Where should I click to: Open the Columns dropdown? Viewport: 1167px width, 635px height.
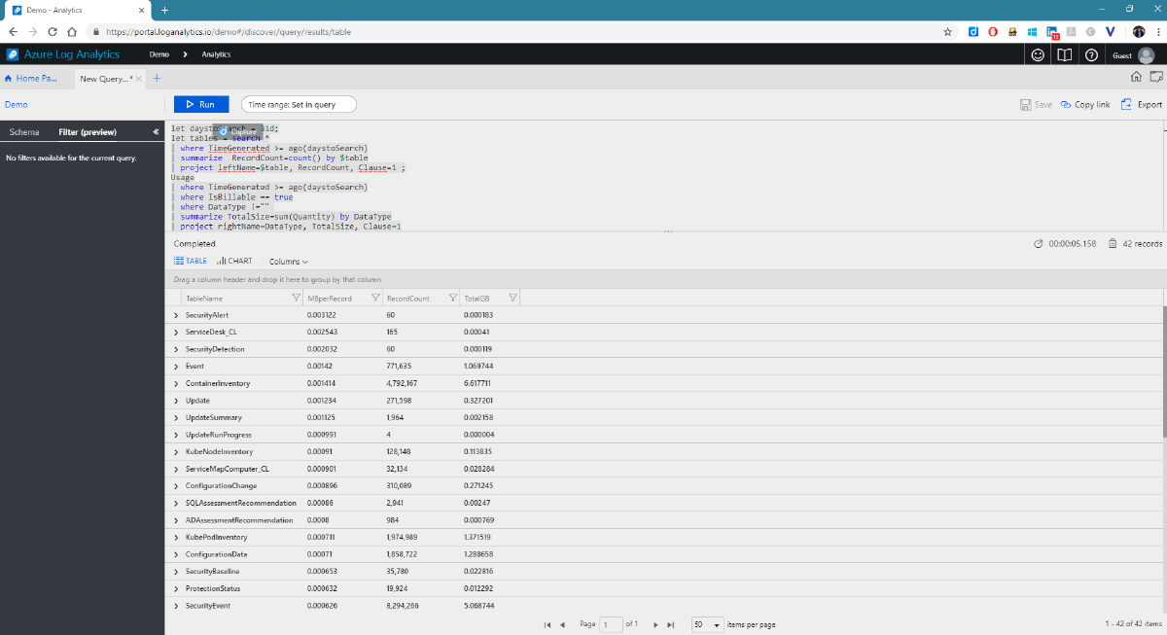[x=287, y=261]
